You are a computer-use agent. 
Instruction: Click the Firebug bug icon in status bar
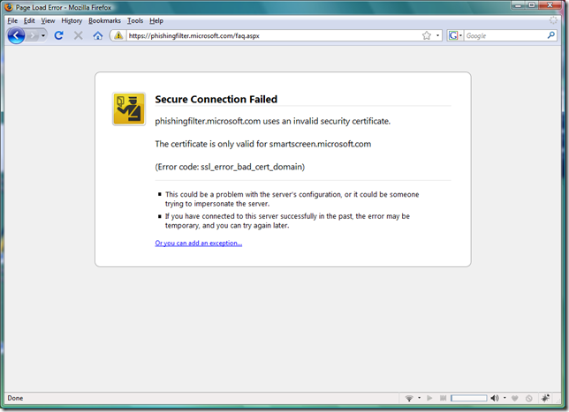545,398
